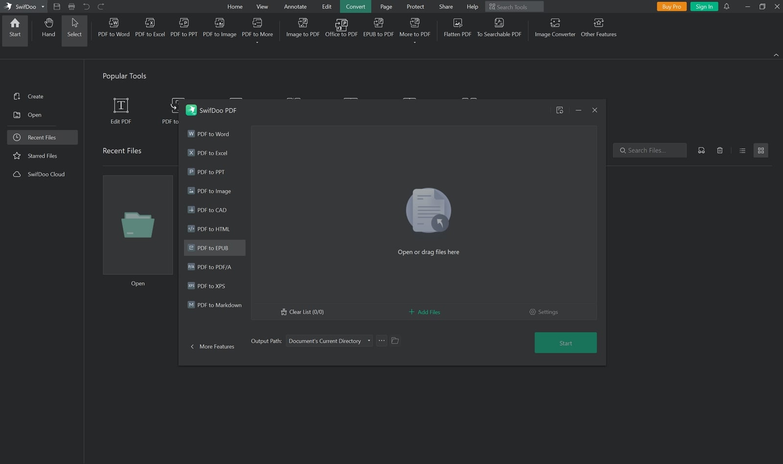Select PDF to Image in dialog
The image size is (783, 464).
pyautogui.click(x=214, y=191)
